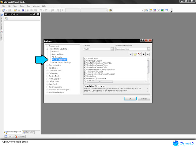
Task: Open the Object Browser toolbar icon
Action: 155,10
